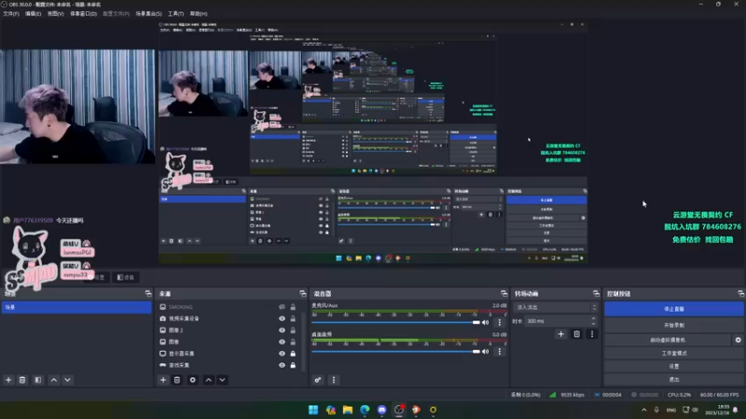Move selected source down in list
Viewport: 746px width, 419px height.
point(222,380)
